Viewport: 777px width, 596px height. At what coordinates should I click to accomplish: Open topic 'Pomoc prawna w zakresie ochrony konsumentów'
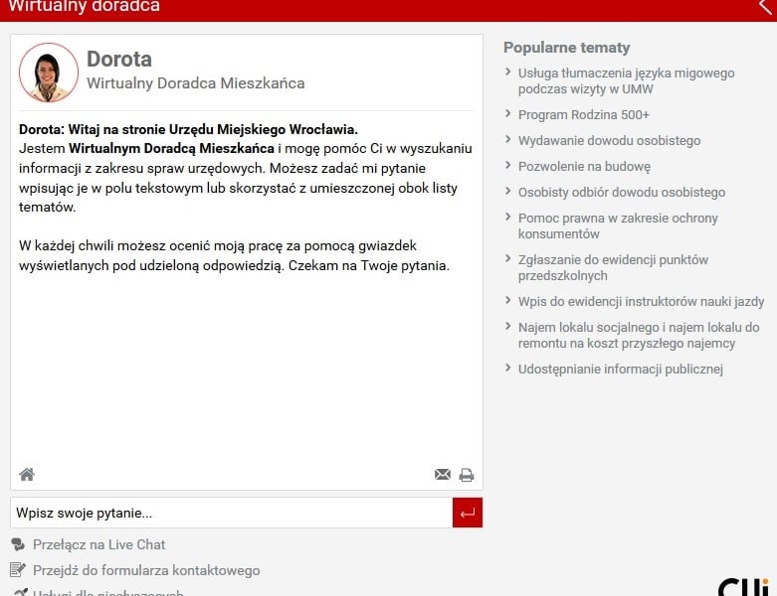coord(618,226)
